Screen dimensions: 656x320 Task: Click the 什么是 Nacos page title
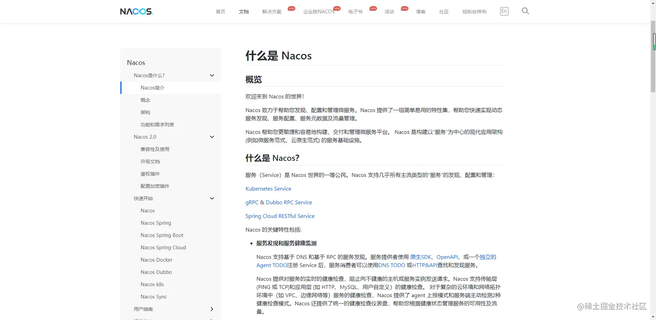point(279,56)
